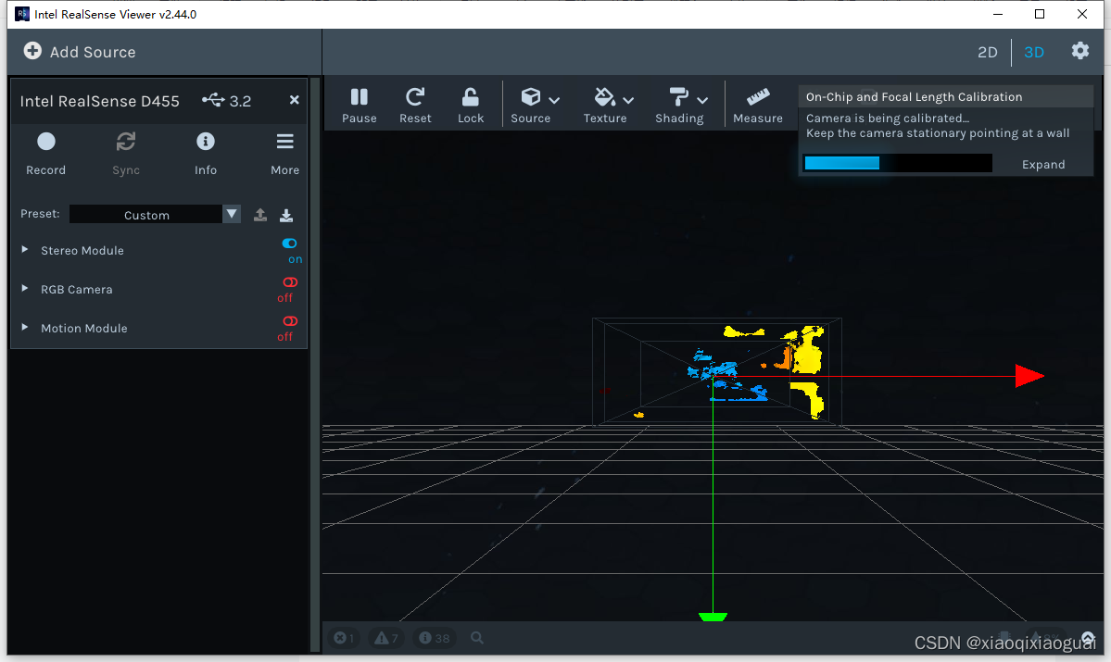Pause the 3D stream
The image size is (1111, 662).
(360, 105)
